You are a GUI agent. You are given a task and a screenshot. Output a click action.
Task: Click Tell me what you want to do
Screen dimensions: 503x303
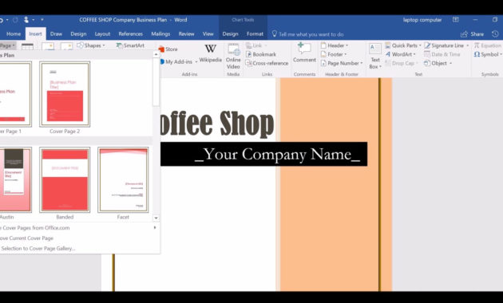pos(307,34)
